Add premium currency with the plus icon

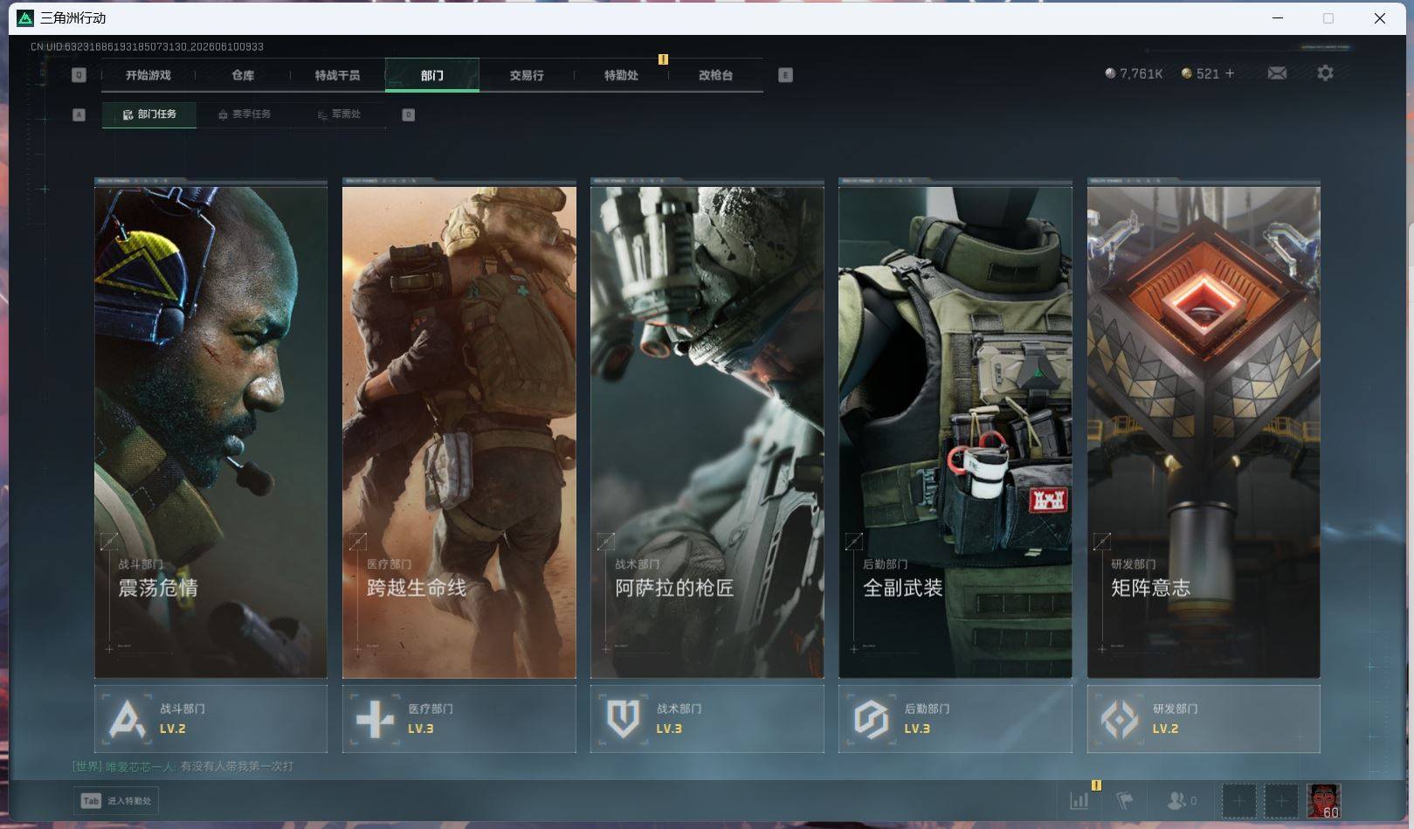click(1230, 73)
